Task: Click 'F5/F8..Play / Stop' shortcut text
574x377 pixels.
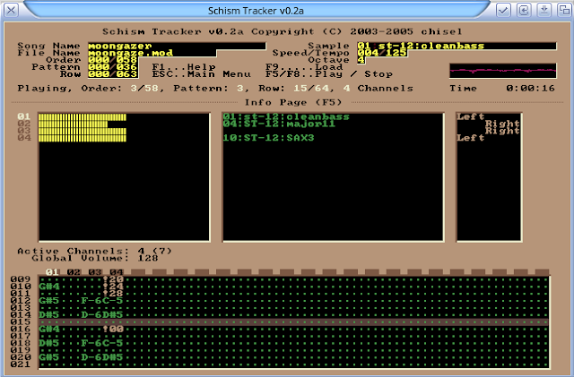Action: [x=329, y=74]
